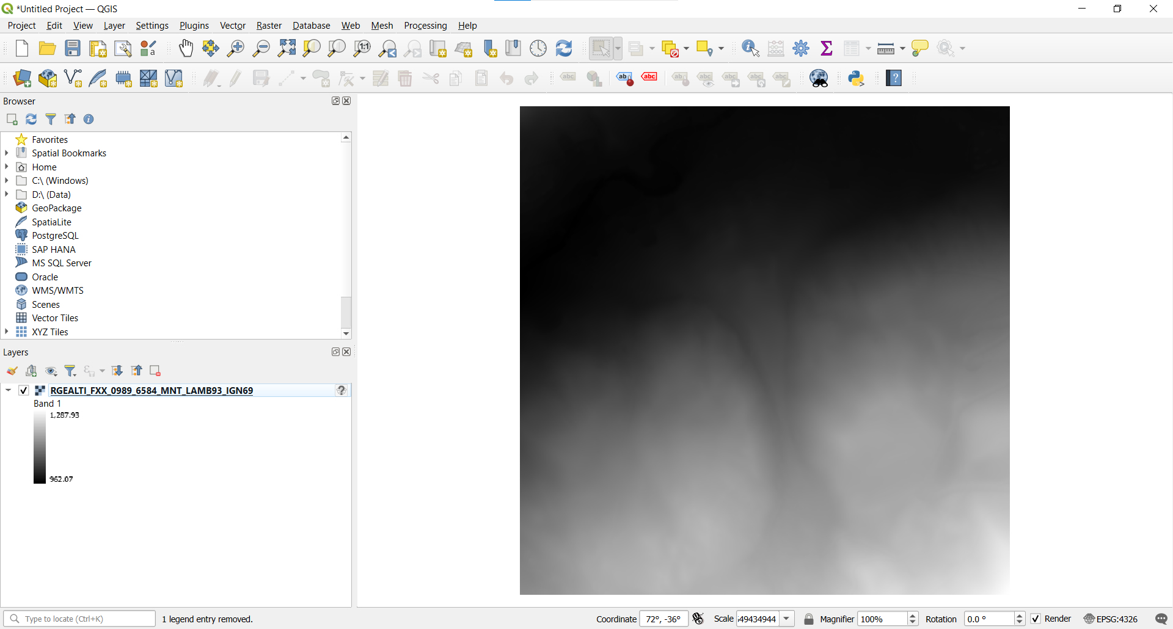Toggle the scale lock icon
Viewport: 1173px width, 629px height.
click(809, 619)
